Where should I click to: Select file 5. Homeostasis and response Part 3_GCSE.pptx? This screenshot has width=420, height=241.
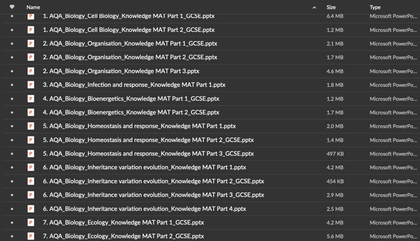[x=148, y=154]
